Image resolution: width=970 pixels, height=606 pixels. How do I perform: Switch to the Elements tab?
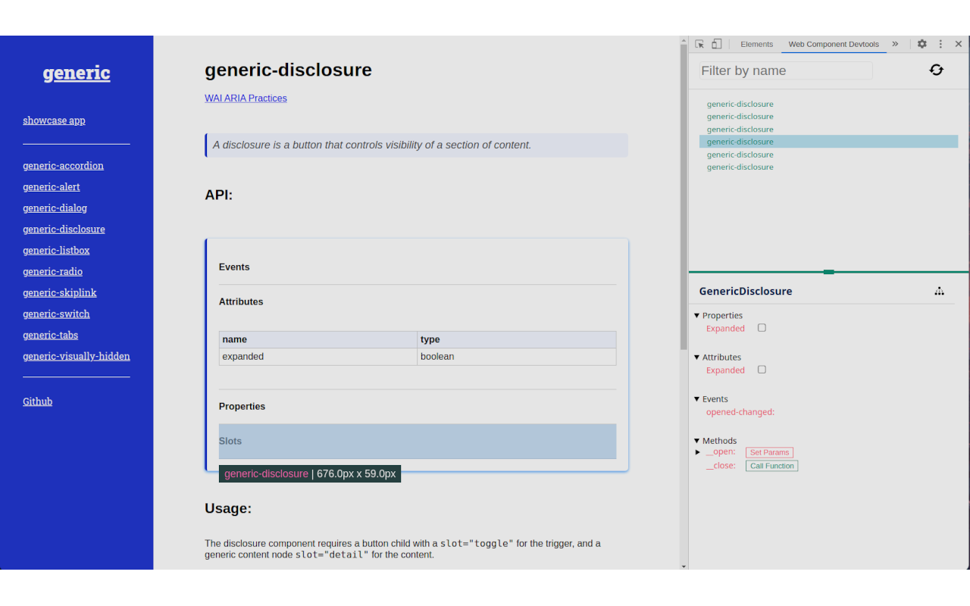coord(756,44)
